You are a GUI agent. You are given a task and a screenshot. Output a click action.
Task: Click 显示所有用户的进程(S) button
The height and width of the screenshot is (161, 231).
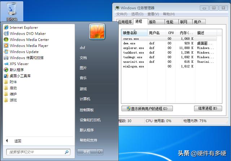tap(147, 109)
